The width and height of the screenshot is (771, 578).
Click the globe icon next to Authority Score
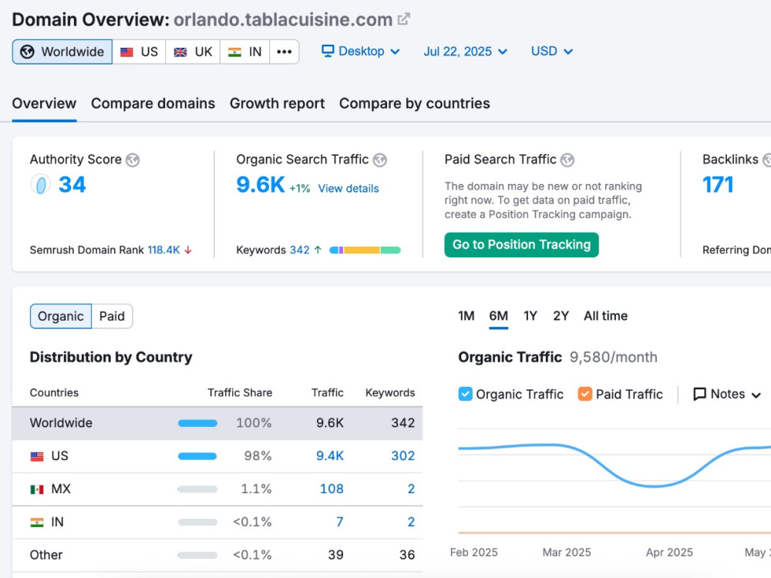pos(133,160)
